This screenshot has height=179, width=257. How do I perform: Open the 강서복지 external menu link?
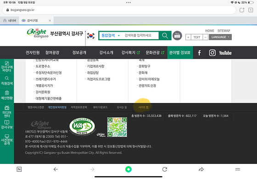(131, 53)
